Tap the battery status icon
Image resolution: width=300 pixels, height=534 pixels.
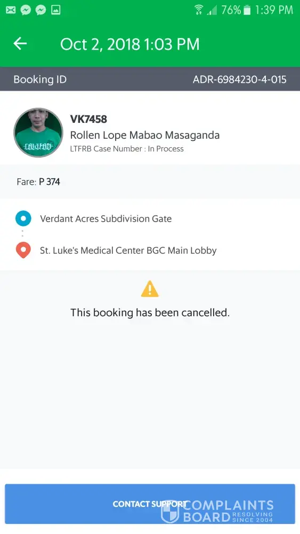pyautogui.click(x=247, y=10)
